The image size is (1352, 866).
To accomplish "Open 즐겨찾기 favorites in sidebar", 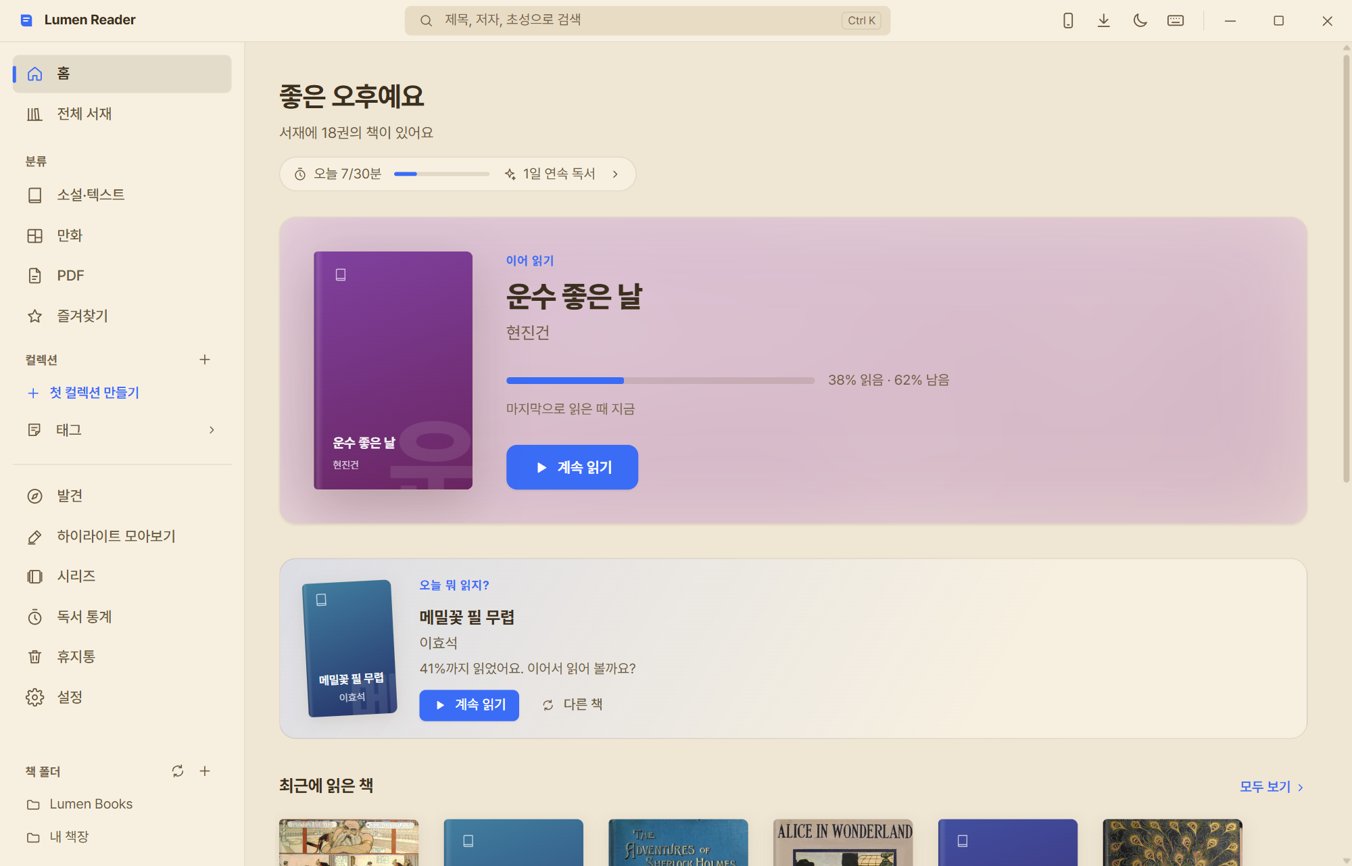I will 122,316.
